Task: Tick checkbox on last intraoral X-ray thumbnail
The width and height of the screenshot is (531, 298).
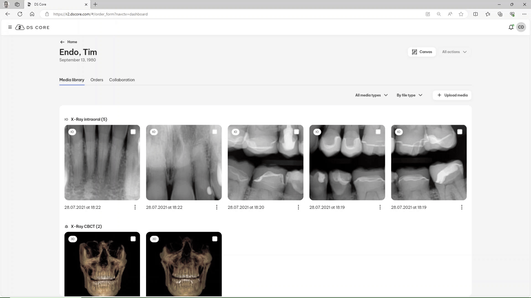Action: [x=460, y=132]
